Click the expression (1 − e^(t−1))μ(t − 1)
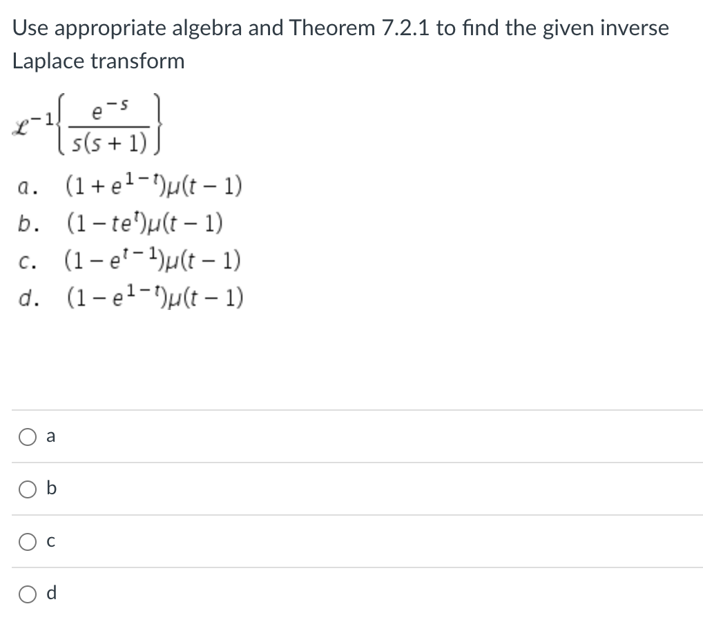703x622 pixels. coord(153,259)
